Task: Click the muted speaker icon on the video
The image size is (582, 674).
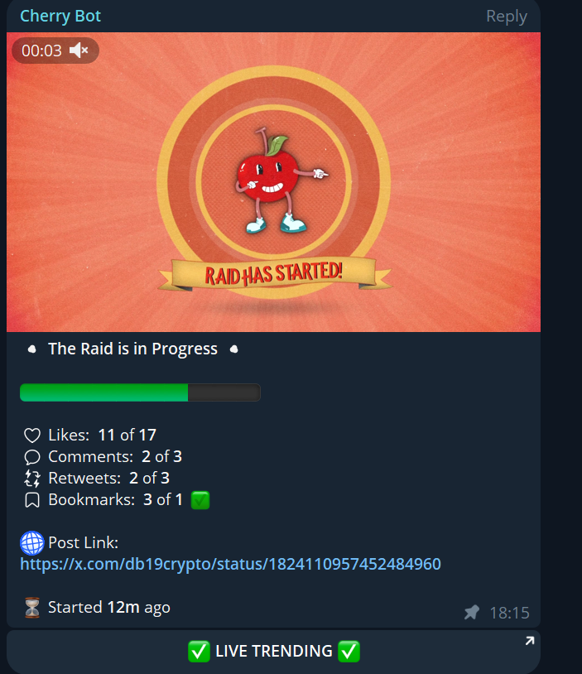Action: point(79,51)
